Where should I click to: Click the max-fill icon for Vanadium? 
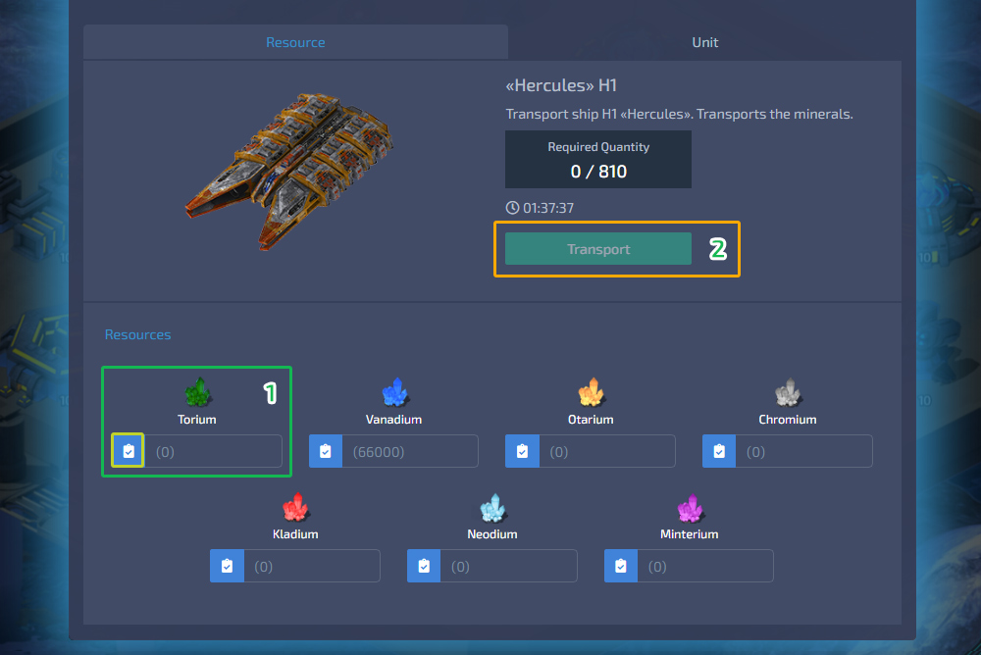[x=326, y=451]
